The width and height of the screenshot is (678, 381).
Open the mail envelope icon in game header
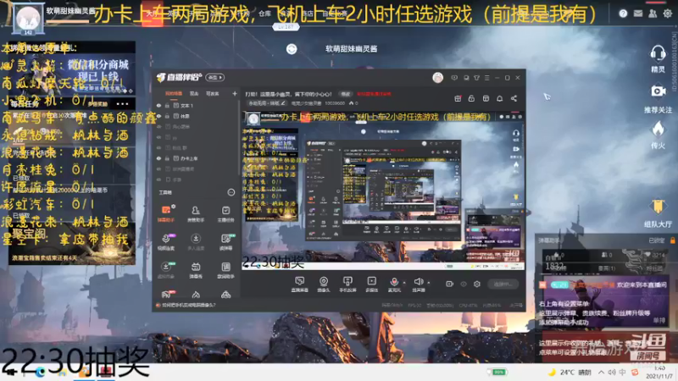click(638, 14)
